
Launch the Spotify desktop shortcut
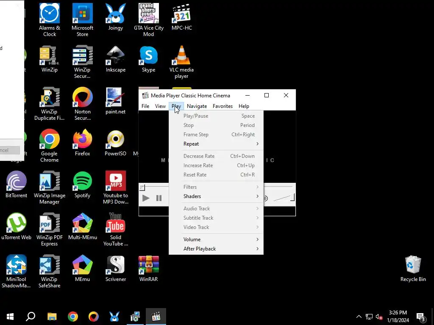pyautogui.click(x=82, y=185)
